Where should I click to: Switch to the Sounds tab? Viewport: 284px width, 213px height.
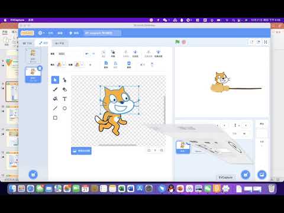click(x=60, y=43)
